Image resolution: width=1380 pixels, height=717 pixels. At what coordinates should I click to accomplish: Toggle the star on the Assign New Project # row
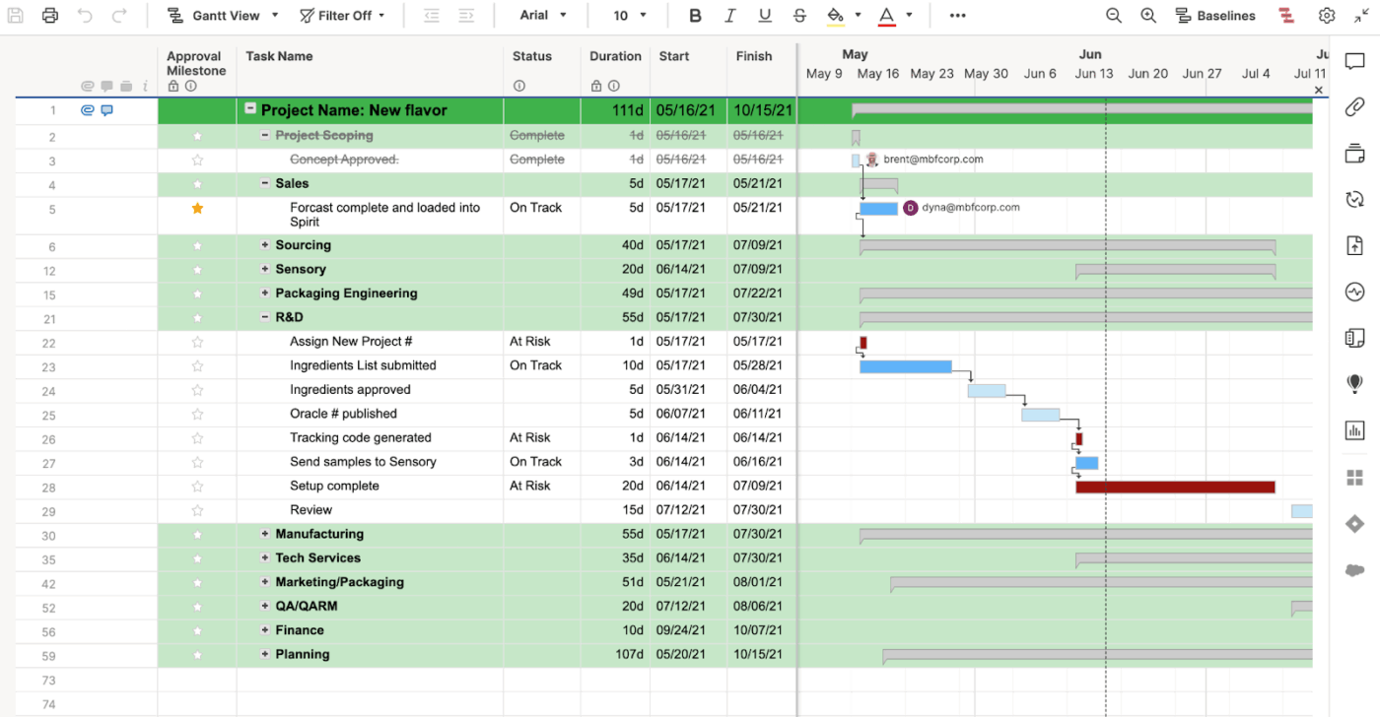point(197,341)
